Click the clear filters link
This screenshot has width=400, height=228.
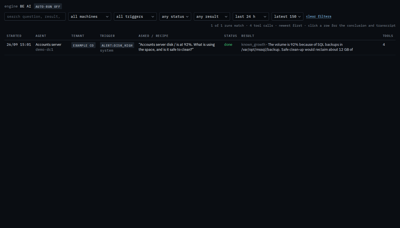click(319, 16)
